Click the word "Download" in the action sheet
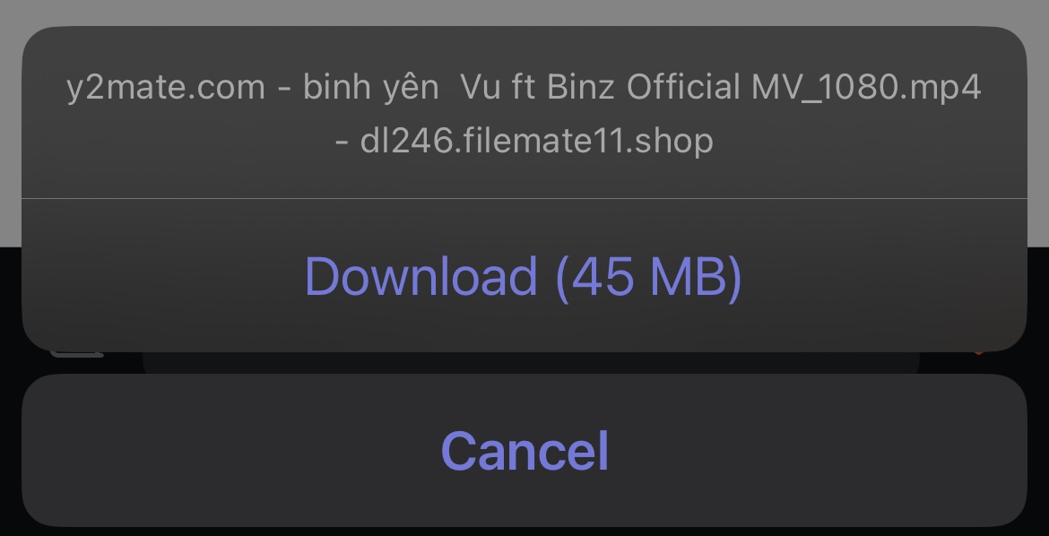This screenshot has width=1049, height=536. (420, 276)
